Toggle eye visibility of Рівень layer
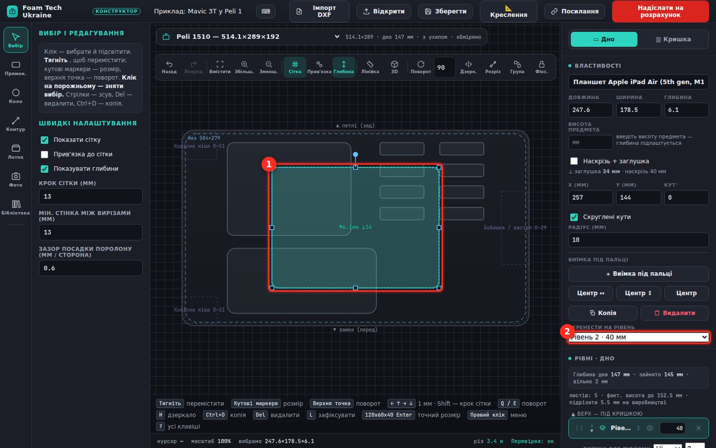This screenshot has height=448, width=716. (649, 428)
